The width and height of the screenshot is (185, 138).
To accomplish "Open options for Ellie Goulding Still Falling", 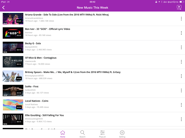I will [181, 119].
